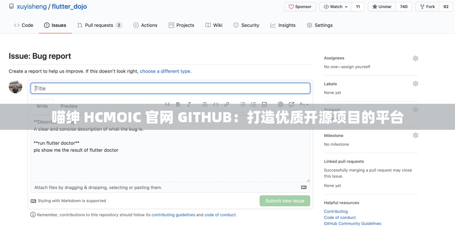The image size is (455, 234).
Task: Click the Bulleted list icon
Action: pyautogui.click(x=243, y=105)
